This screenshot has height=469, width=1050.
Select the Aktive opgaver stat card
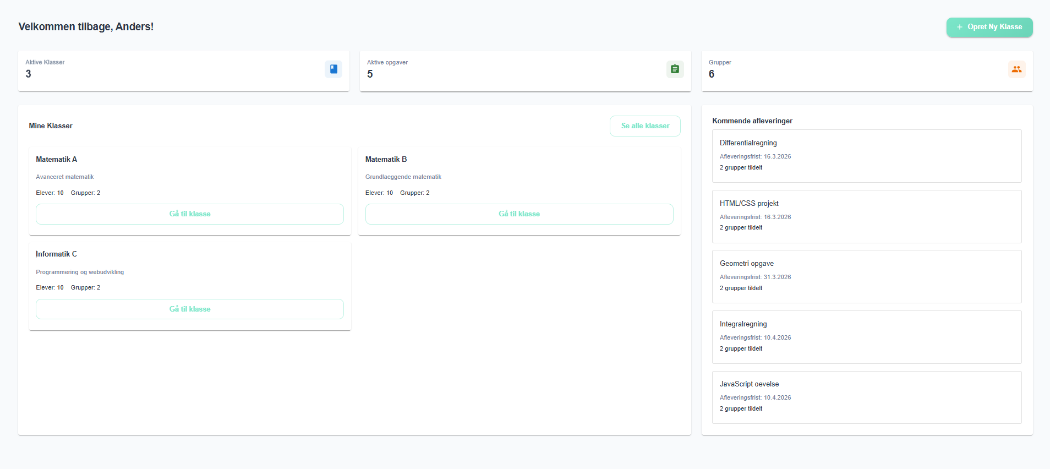[x=525, y=71]
